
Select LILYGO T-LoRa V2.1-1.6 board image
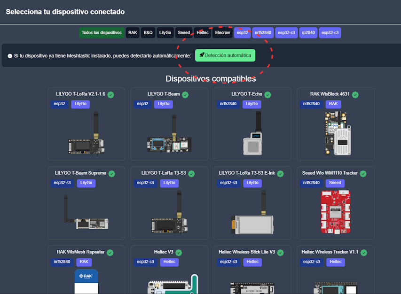click(x=86, y=133)
